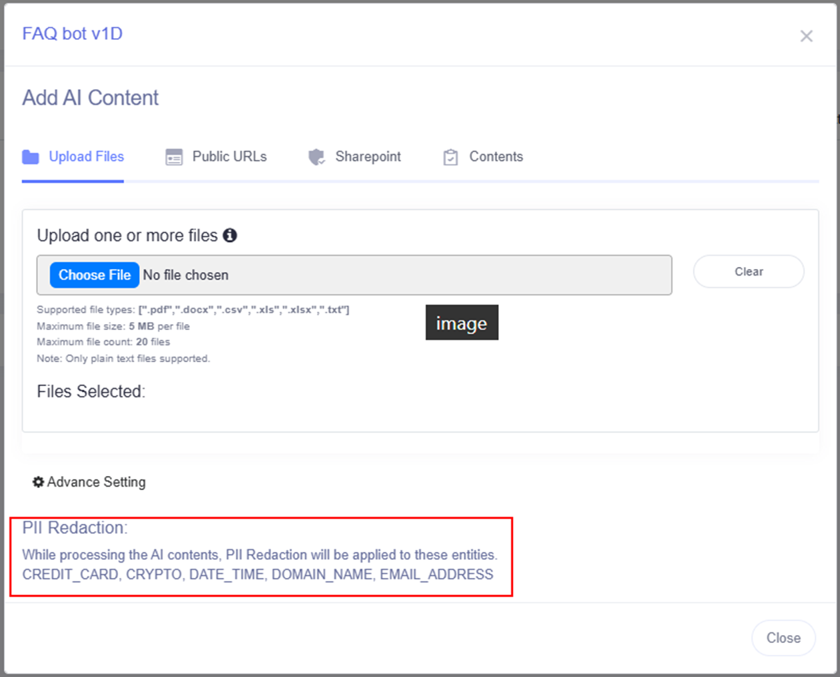Screen dimensions: 840x677
Task: Click the folder icon beside Upload Files
Action: click(x=31, y=157)
